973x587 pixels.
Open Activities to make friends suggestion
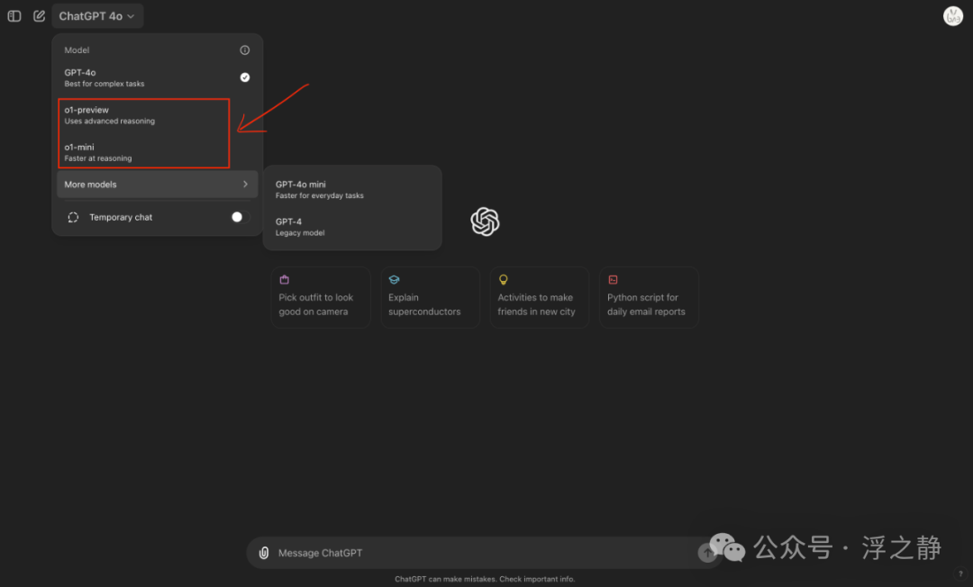point(540,297)
